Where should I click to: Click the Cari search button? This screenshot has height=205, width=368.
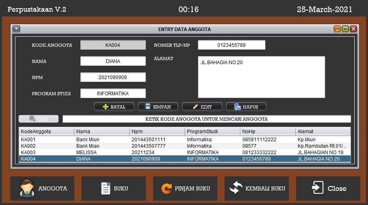point(39,119)
